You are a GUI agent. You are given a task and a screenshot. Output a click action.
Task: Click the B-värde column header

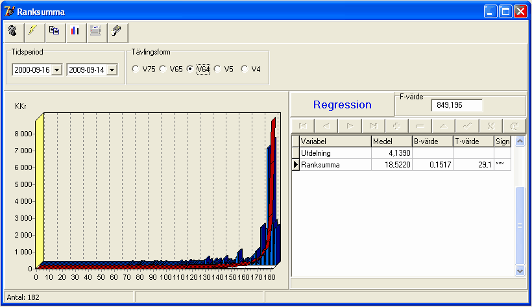433,141
